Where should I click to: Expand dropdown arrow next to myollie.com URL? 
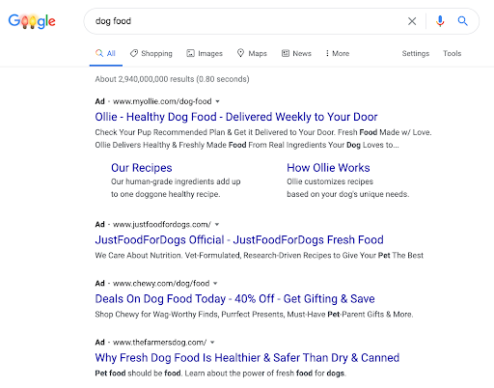(x=218, y=101)
